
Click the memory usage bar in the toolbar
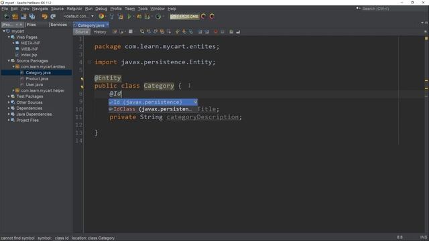coord(184,16)
